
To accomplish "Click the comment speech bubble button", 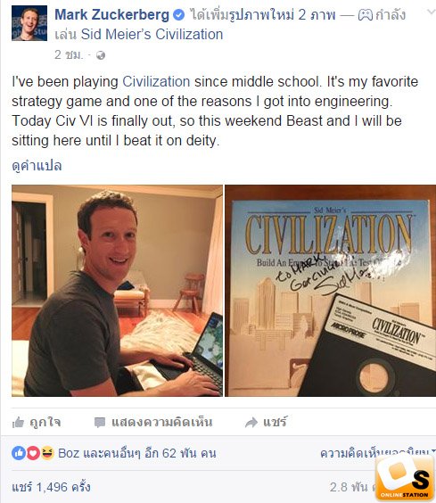I will coord(153,422).
